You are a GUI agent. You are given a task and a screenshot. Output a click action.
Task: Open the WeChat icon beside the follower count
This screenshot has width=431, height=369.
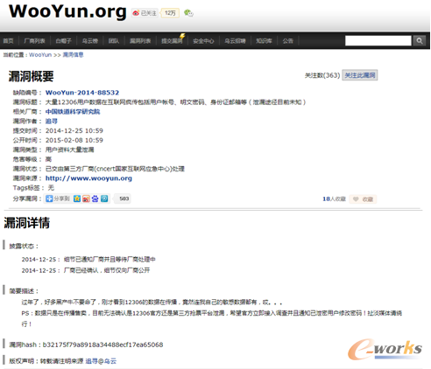[188, 13]
